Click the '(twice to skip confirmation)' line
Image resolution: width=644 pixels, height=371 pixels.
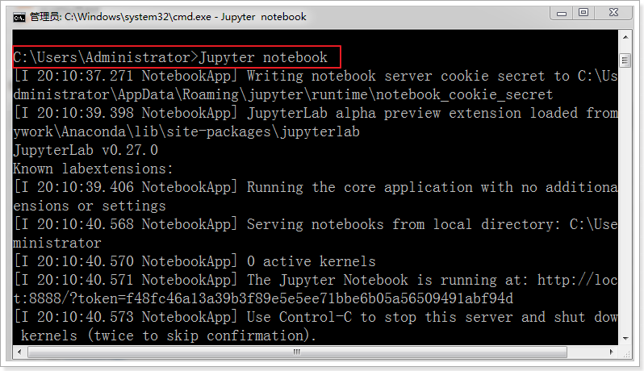[169, 336]
